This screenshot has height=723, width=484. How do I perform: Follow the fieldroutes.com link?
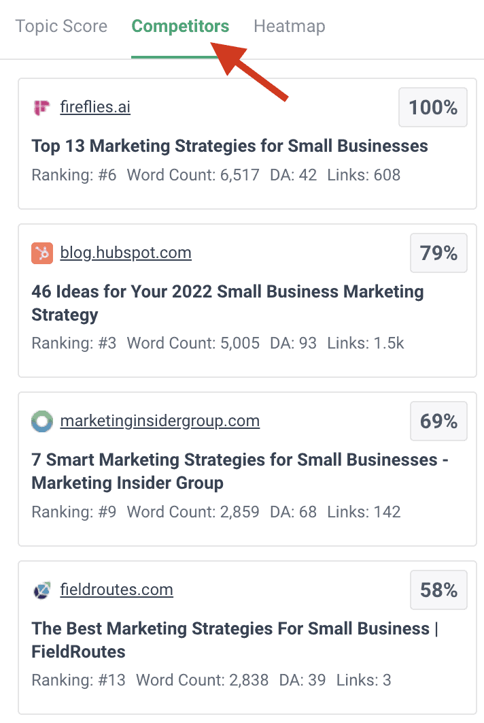pos(116,590)
